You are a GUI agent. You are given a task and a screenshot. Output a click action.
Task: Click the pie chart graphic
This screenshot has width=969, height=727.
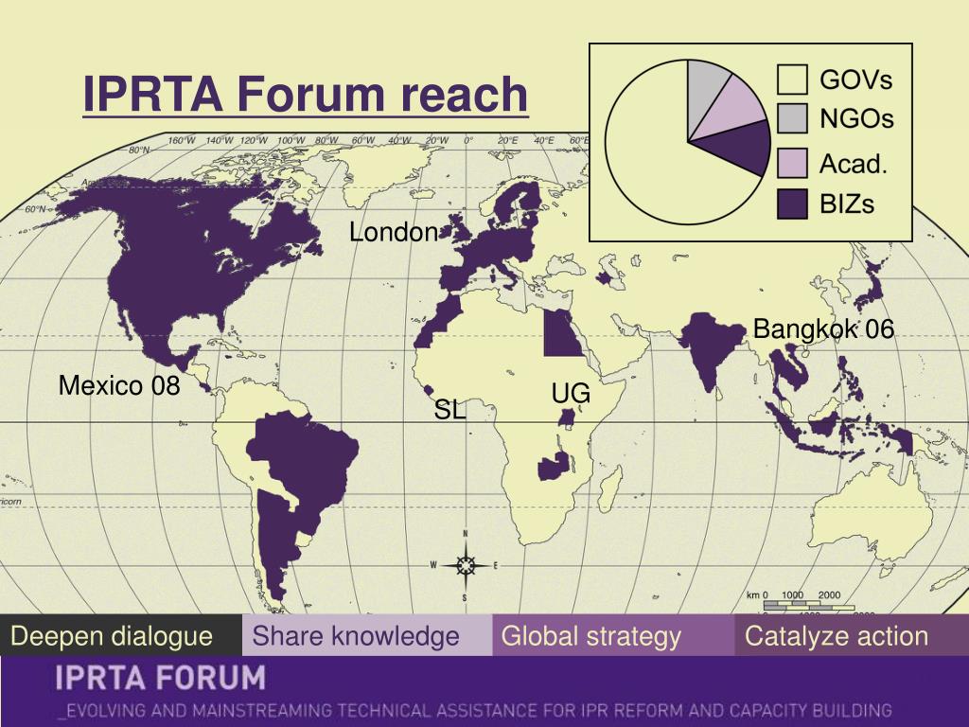point(687,142)
